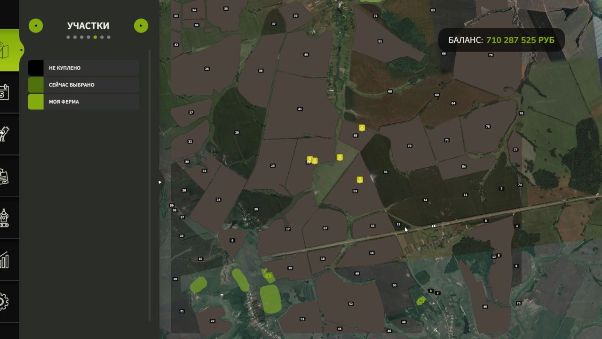Screen dimensions: 602x339
Task: Select field 52 on the map
Action: coord(351,304)
